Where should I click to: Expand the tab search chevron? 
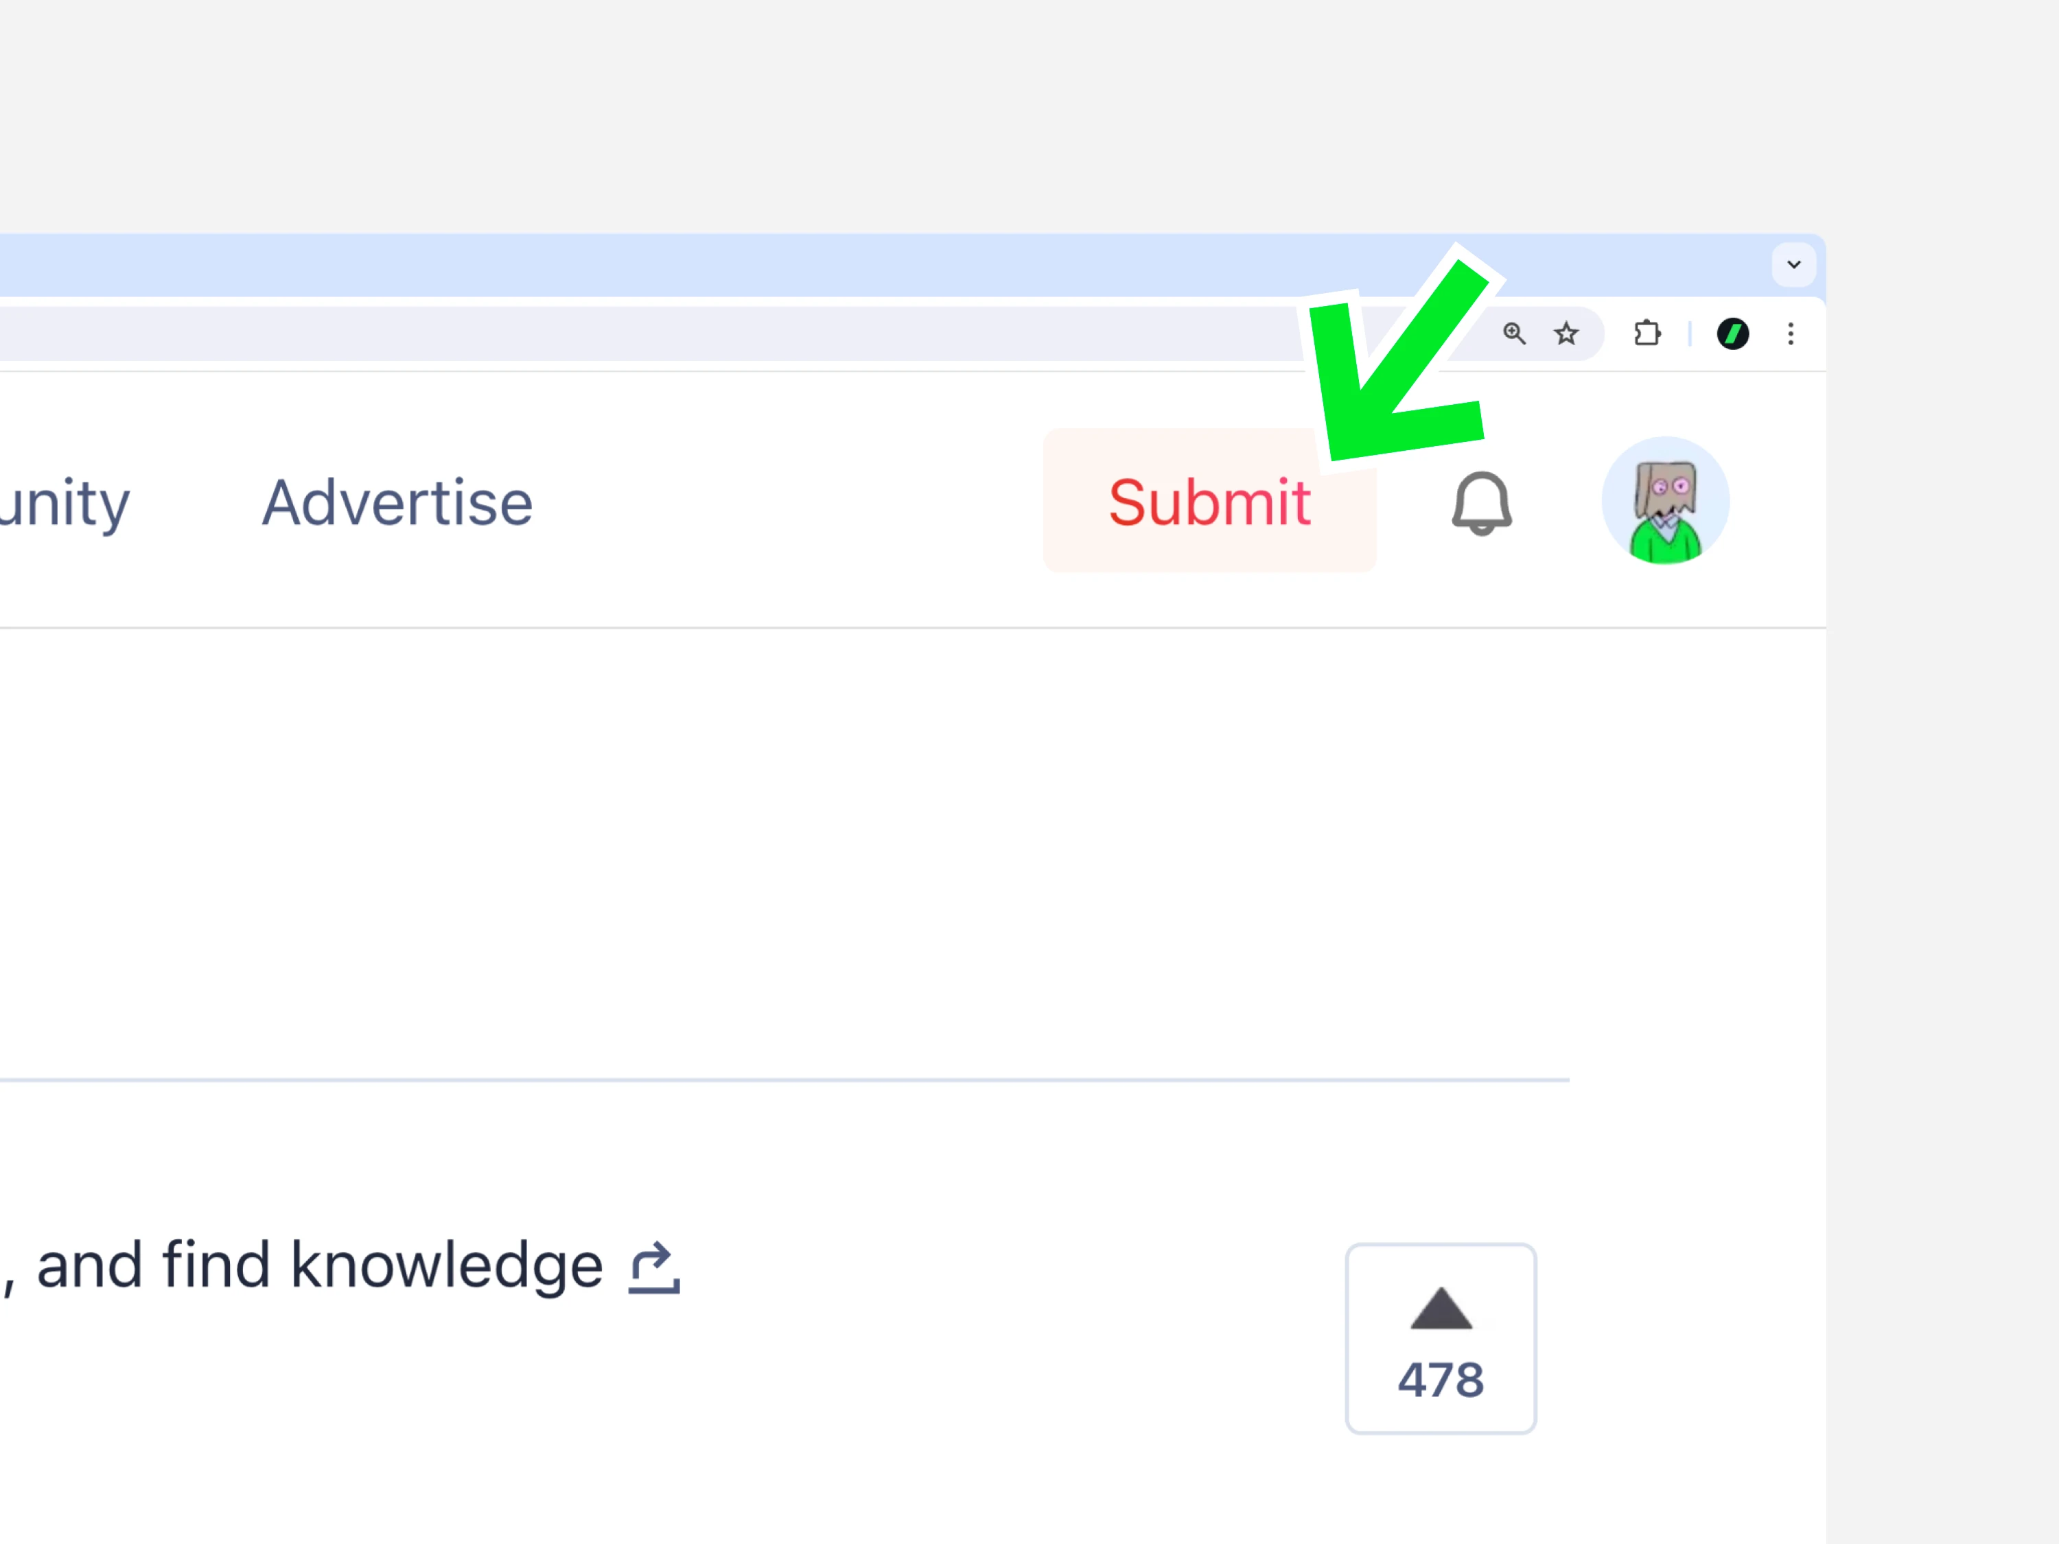pos(1793,264)
